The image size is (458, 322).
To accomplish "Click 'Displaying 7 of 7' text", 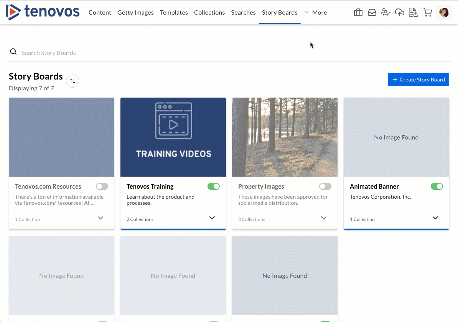I will 31,88.
